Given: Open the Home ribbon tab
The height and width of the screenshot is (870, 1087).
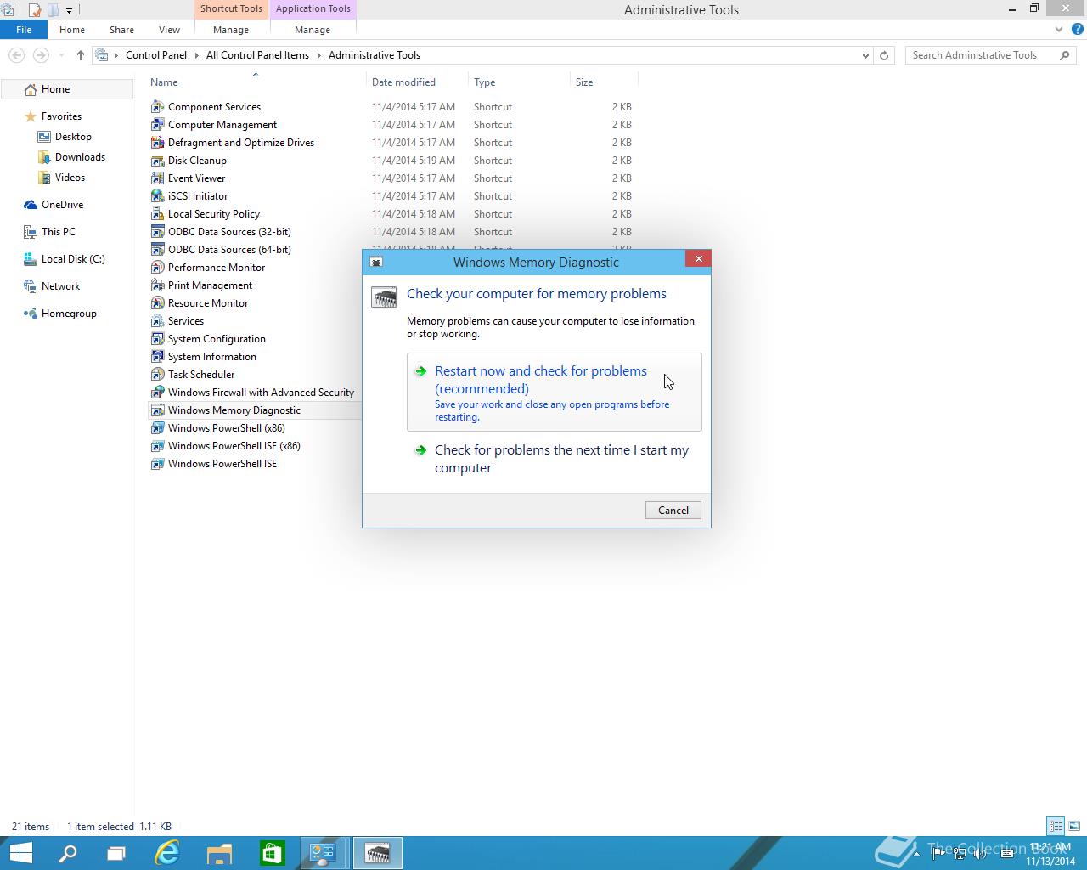Looking at the screenshot, I should pos(72,30).
